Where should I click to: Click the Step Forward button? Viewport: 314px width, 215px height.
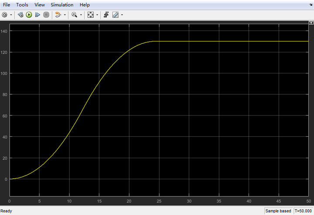click(x=38, y=15)
